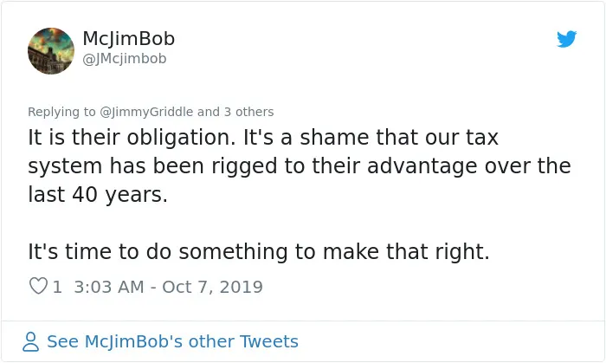Click the word "advantage" in the tweet

coord(422,166)
